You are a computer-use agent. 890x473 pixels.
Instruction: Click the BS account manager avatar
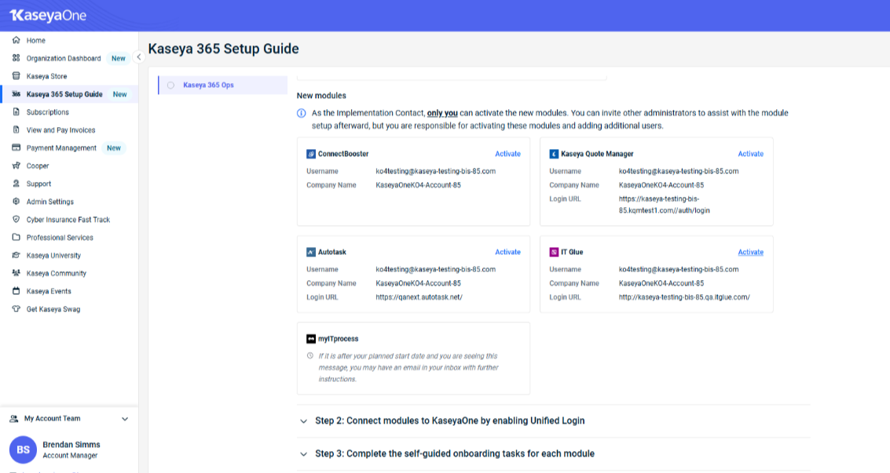coord(23,449)
